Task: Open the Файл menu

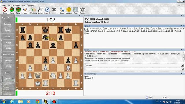Action: [4, 5]
